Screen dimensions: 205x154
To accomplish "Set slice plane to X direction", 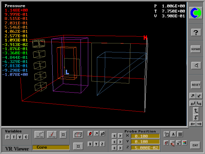I will pos(90,144).
